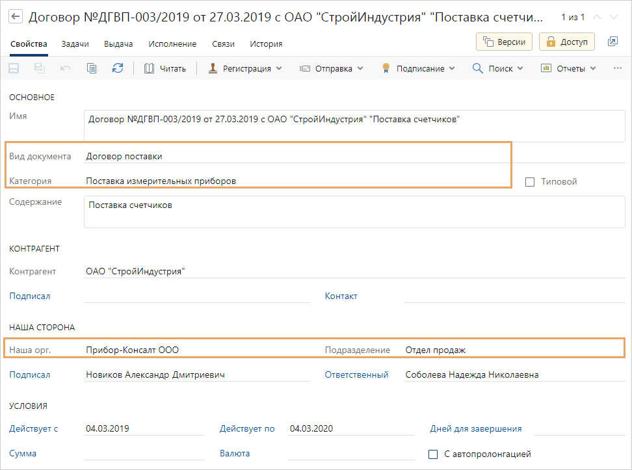The height and width of the screenshot is (470, 632).
Task: Open the more options ellipsis
Action: (618, 68)
